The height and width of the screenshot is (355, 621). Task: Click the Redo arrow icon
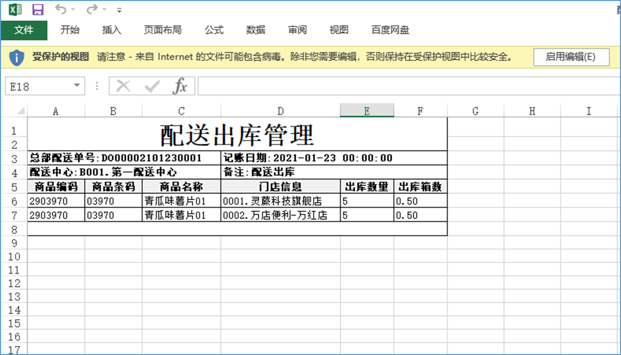(x=92, y=10)
